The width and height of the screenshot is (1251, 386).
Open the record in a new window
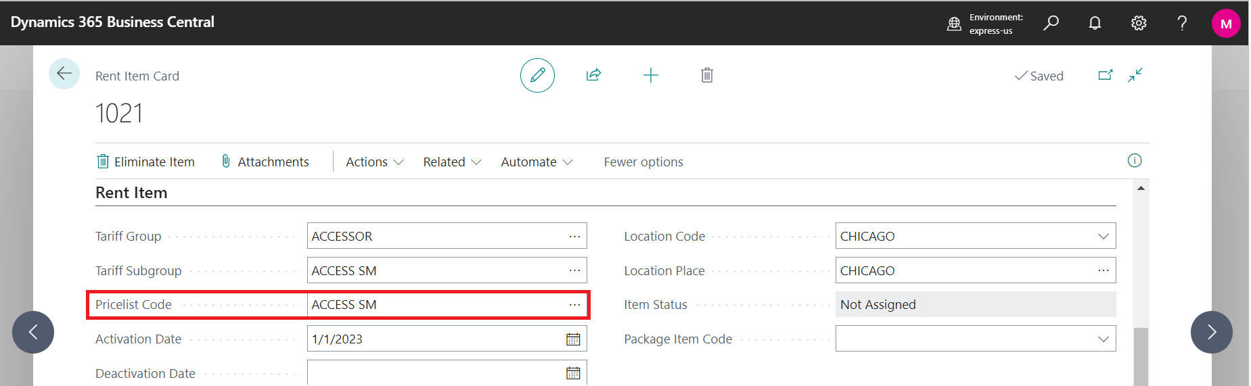click(x=1105, y=75)
